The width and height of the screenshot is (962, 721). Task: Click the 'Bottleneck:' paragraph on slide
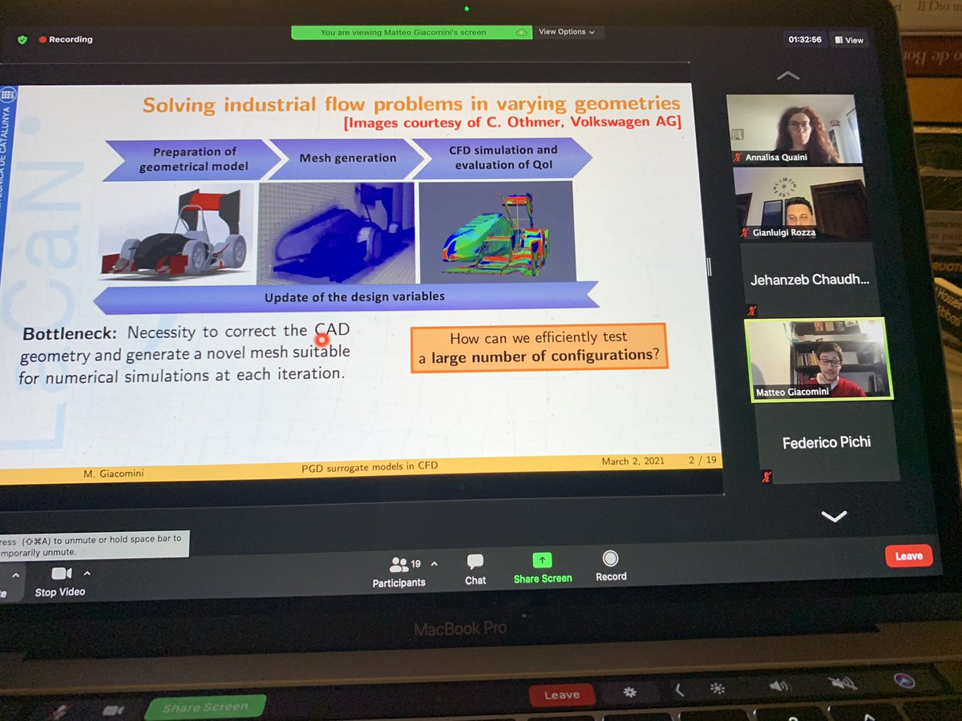185,353
